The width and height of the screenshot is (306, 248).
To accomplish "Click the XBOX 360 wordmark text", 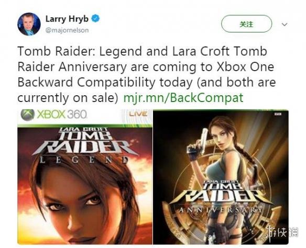I will (x=62, y=115).
